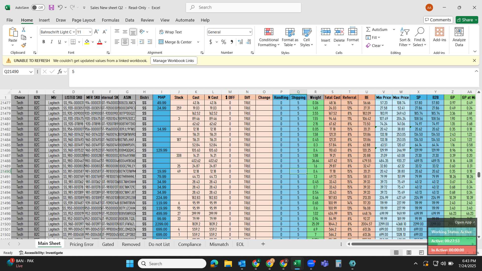Dismiss the Unable to Refresh warning bar
The image size is (482, 271).
474,60
